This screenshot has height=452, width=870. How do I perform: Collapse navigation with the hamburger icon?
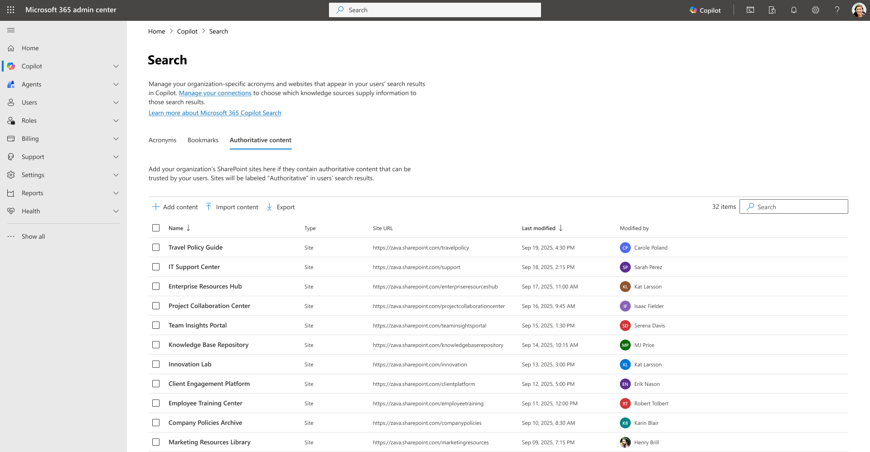click(11, 30)
